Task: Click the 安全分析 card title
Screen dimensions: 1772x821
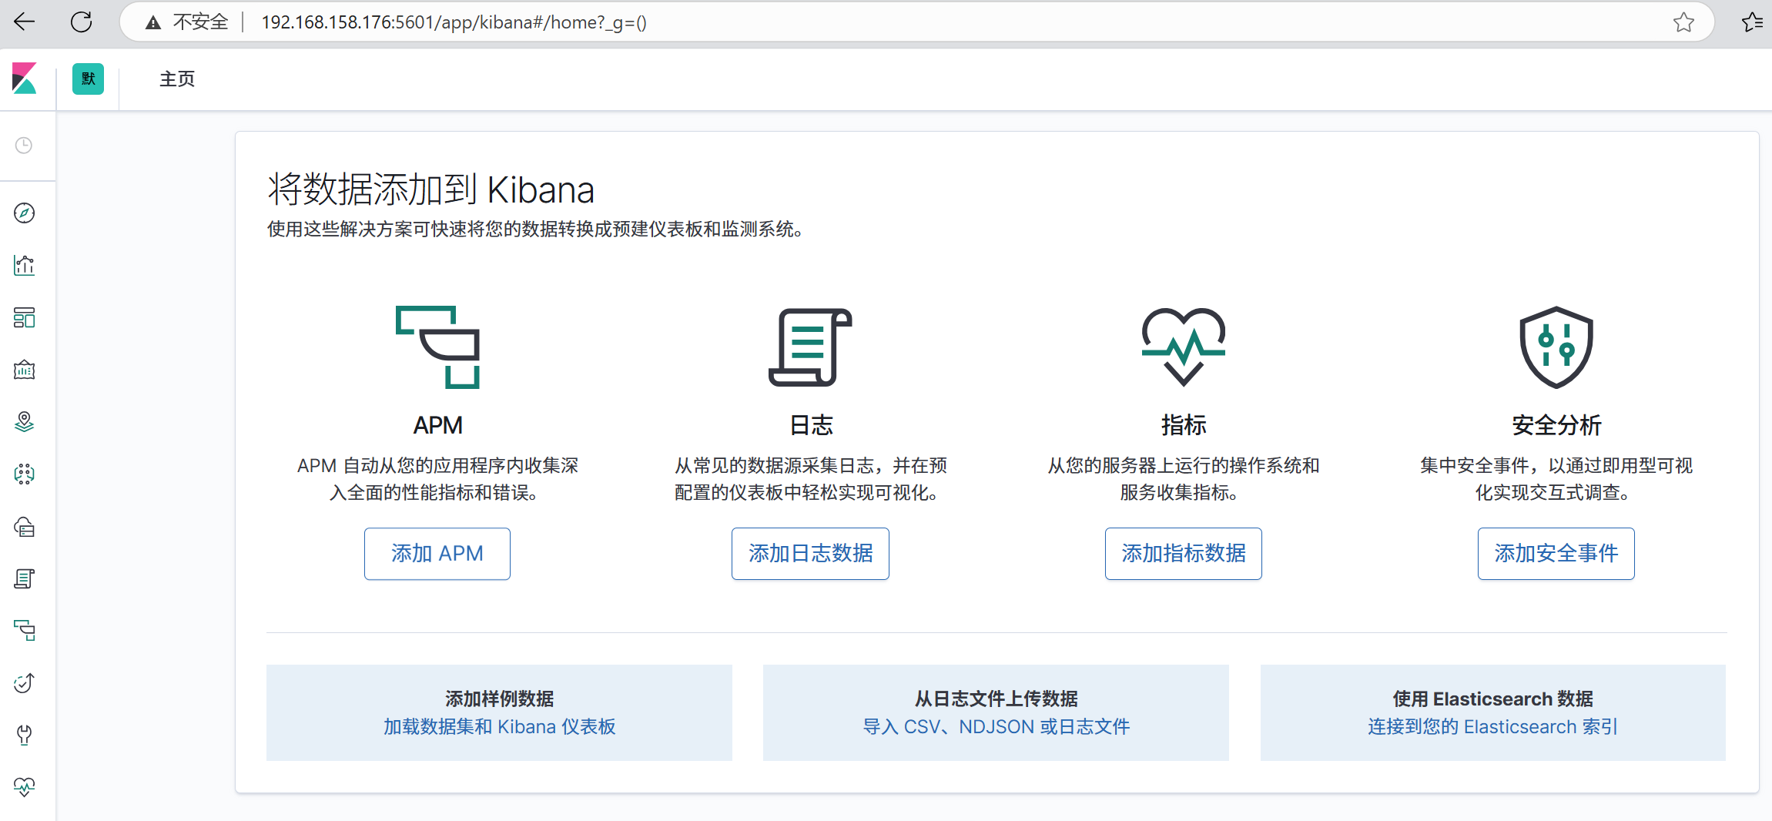Action: [1556, 425]
